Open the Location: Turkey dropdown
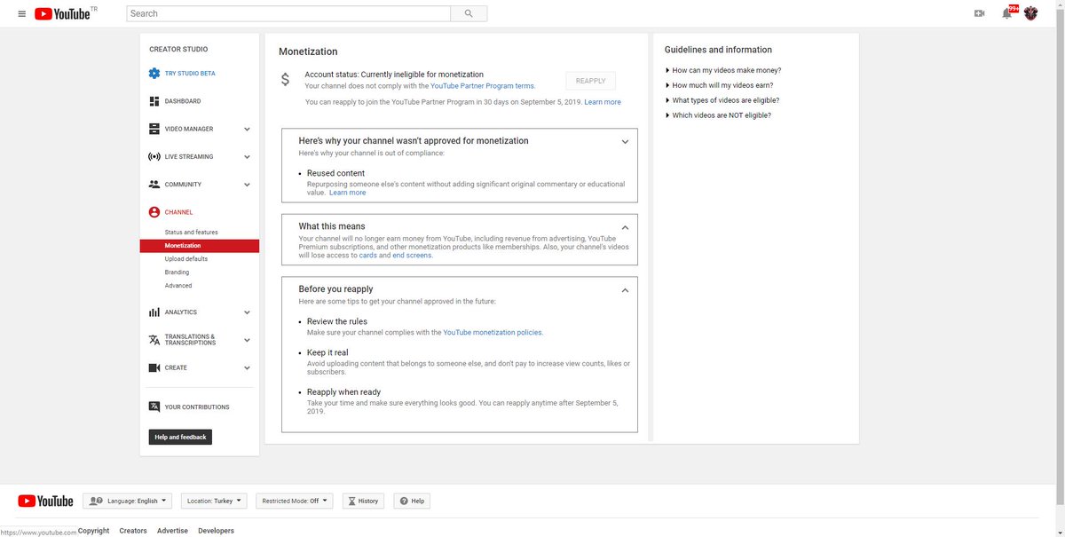 tap(214, 501)
